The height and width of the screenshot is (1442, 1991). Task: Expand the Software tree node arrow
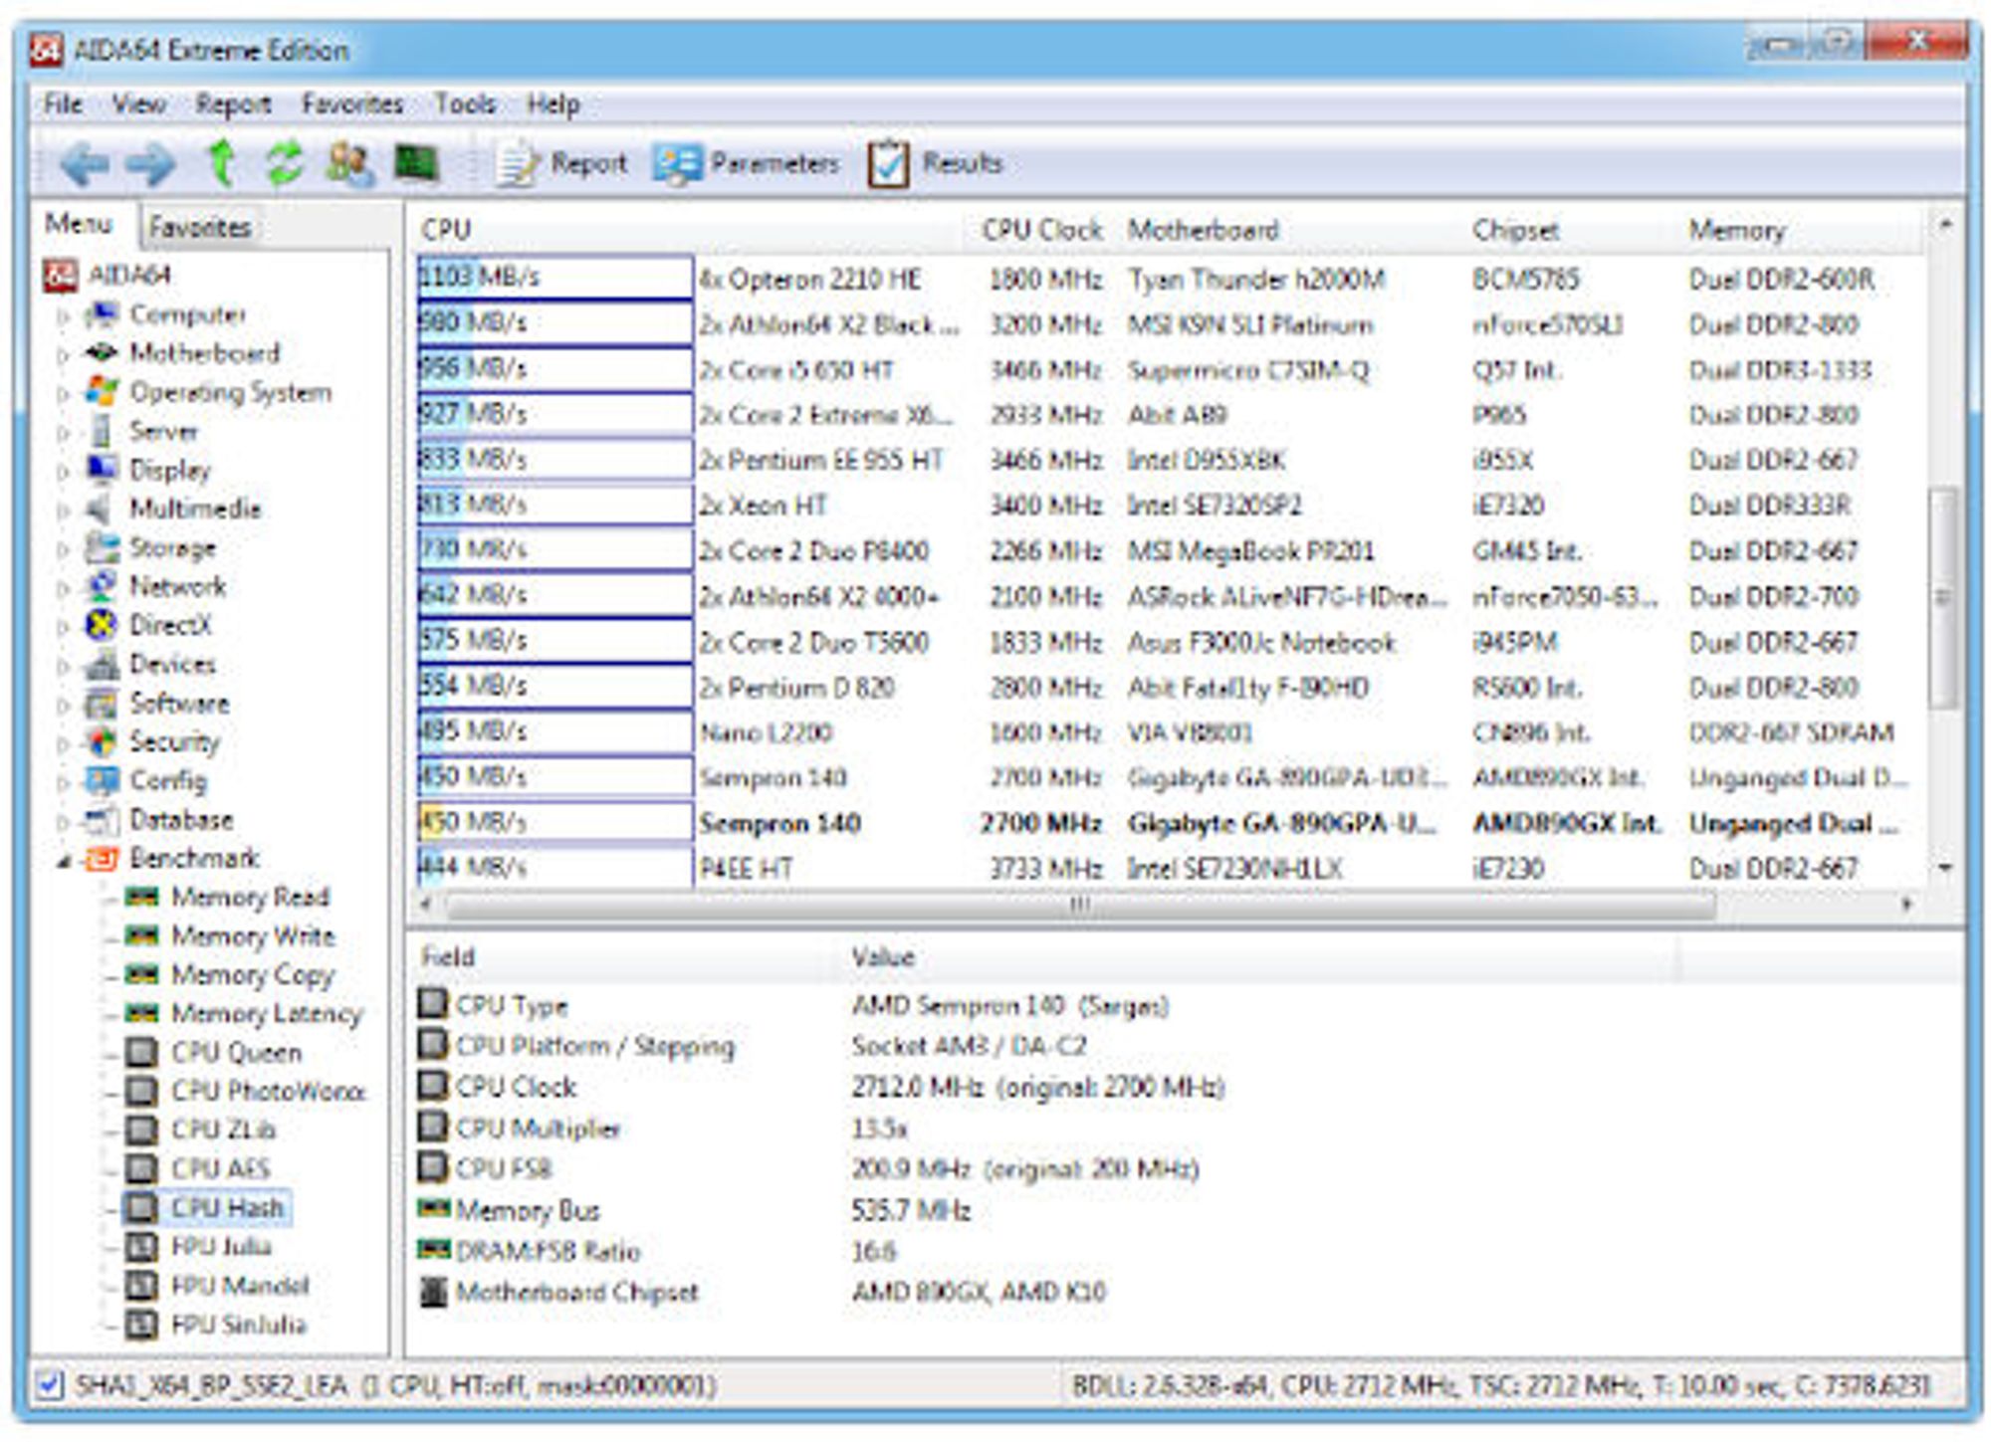[64, 706]
